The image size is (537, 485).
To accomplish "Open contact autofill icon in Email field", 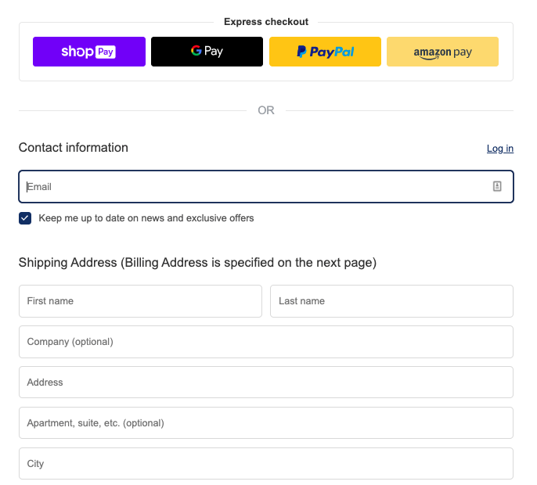I will click(x=497, y=186).
